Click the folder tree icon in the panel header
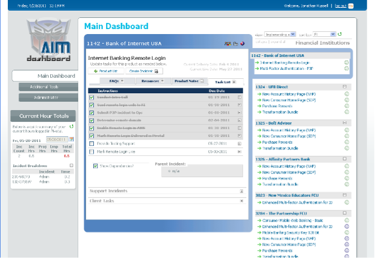 [x=235, y=44]
